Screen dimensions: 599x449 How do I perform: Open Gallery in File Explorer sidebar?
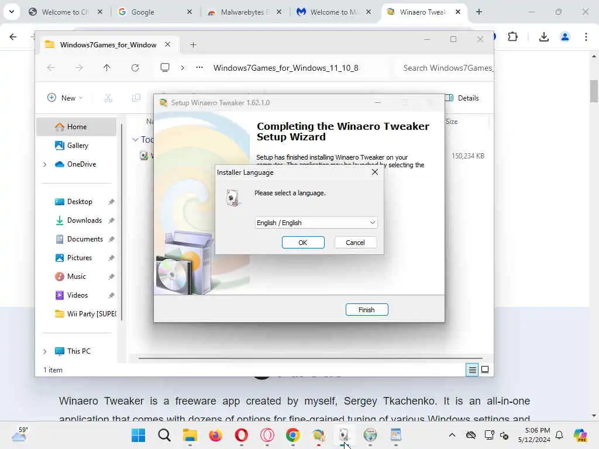78,146
